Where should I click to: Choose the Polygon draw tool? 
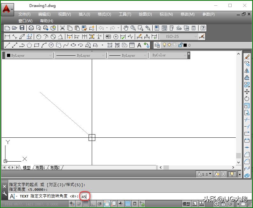click(x=30, y=45)
